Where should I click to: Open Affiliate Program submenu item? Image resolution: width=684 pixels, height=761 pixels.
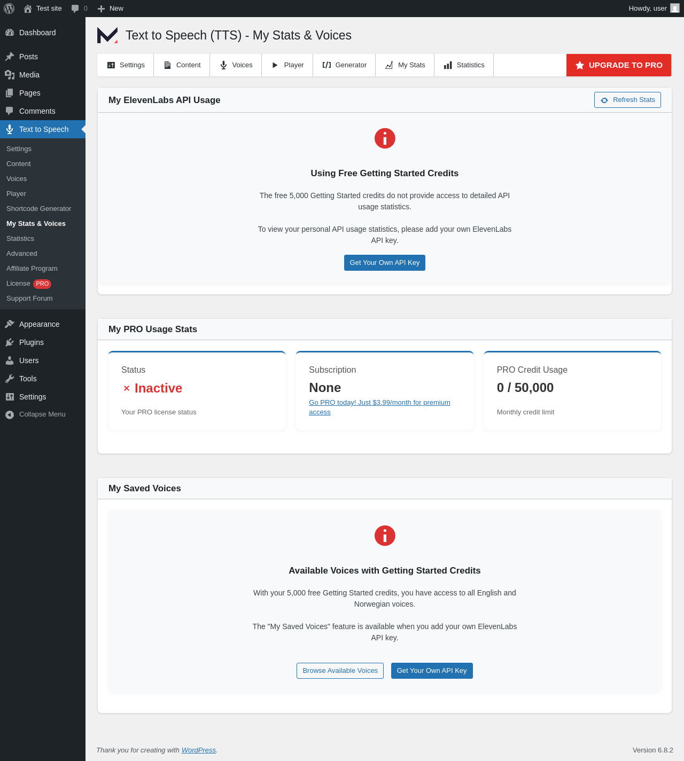click(x=43, y=269)
